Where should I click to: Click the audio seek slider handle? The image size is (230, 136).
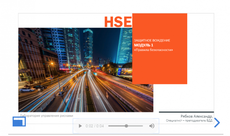coord(126,126)
